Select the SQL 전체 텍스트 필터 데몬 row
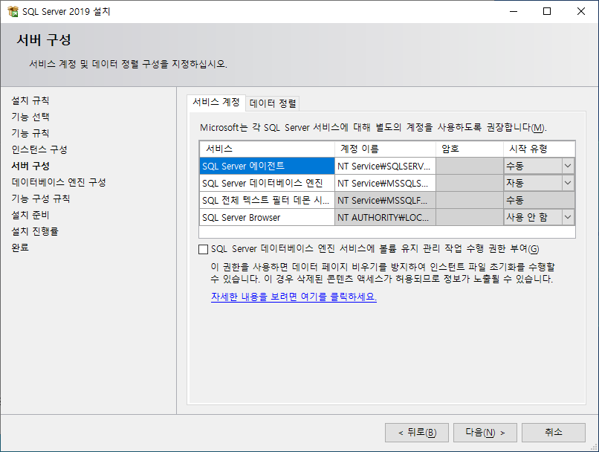The height and width of the screenshot is (452, 599). 387,200
